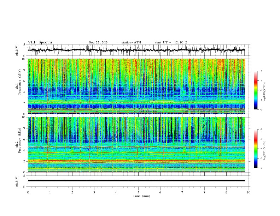Click the time axis tick label '7'

click(x=182, y=192)
